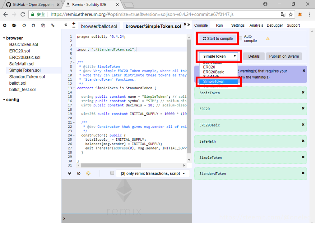Screen dimensions: 316x226
Task: Click the Details button
Action: (x=254, y=56)
